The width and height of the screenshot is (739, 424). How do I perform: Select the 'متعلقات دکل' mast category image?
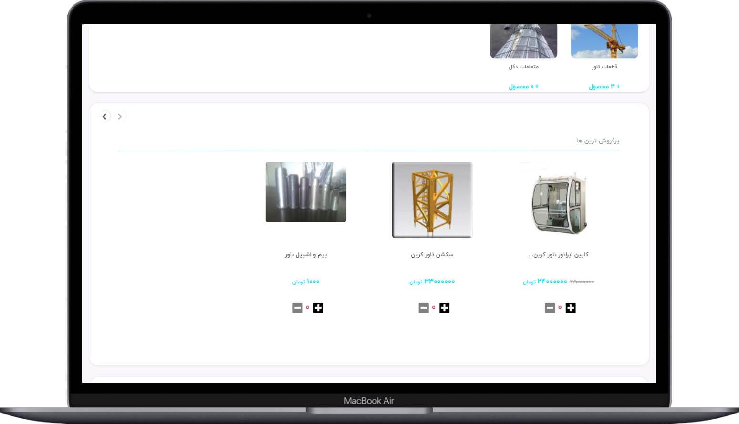click(523, 41)
